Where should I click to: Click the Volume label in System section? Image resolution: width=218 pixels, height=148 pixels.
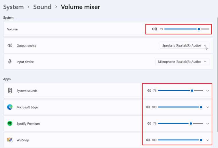12,29
